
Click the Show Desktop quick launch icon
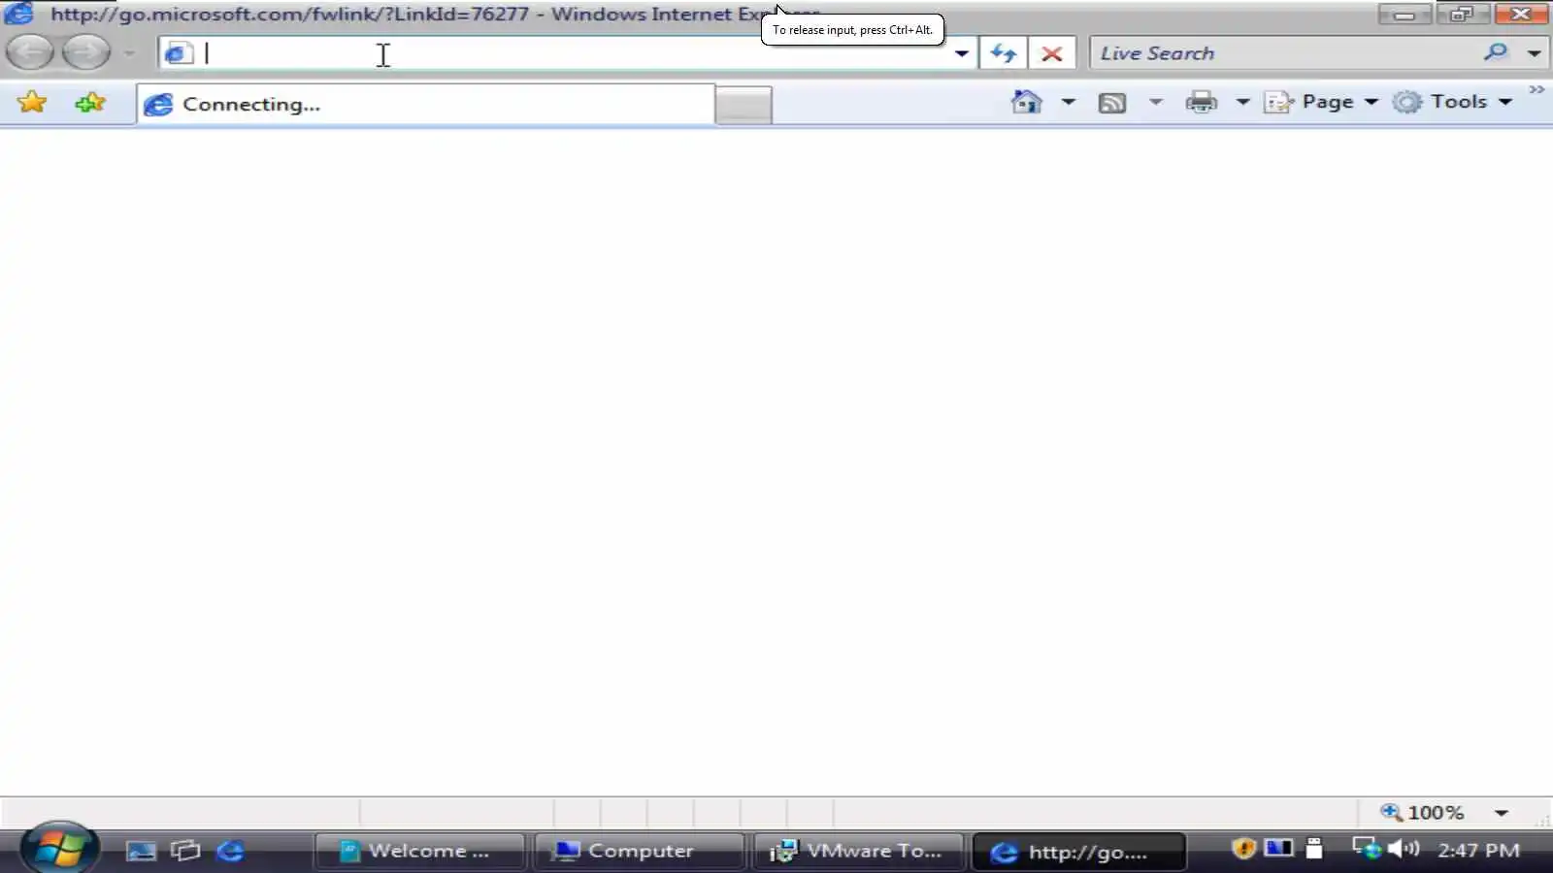141,851
